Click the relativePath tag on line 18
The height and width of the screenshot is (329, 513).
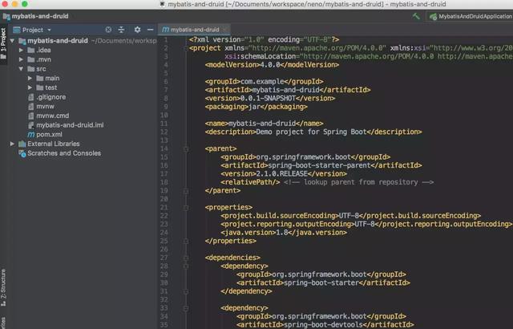250,182
